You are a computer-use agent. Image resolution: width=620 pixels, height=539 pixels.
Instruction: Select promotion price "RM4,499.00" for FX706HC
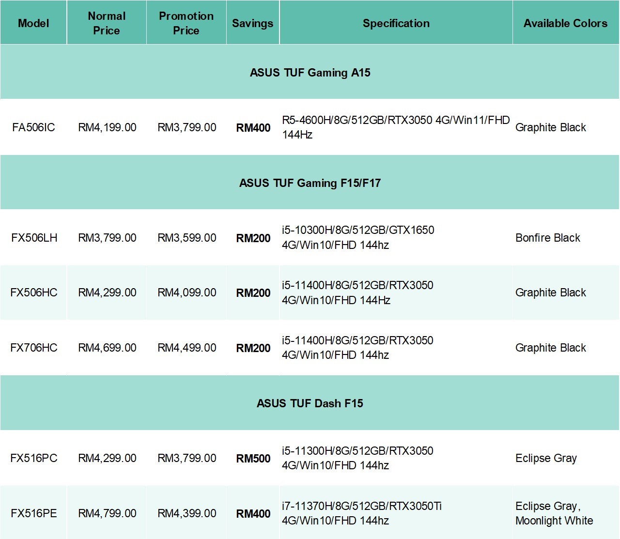[x=186, y=348]
